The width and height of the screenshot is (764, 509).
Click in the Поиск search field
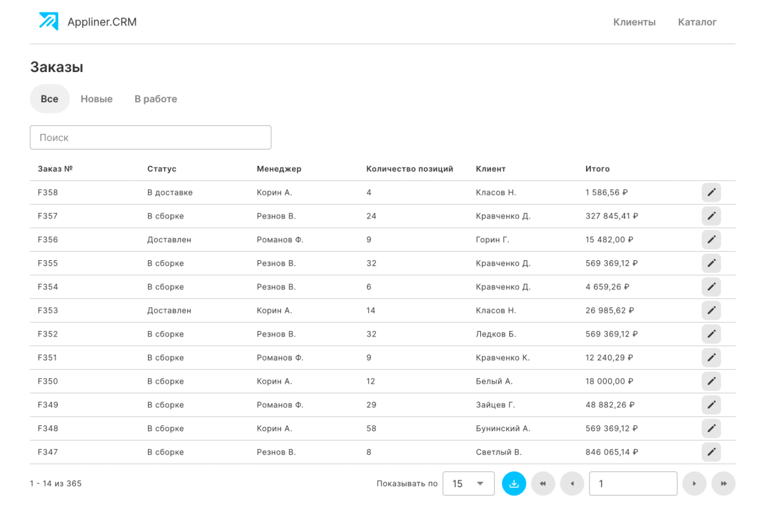point(151,137)
